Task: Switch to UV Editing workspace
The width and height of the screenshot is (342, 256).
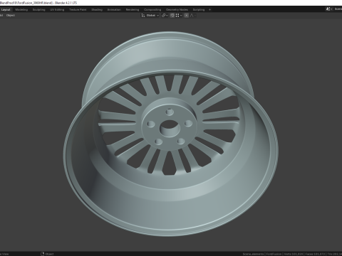Action: click(57, 10)
